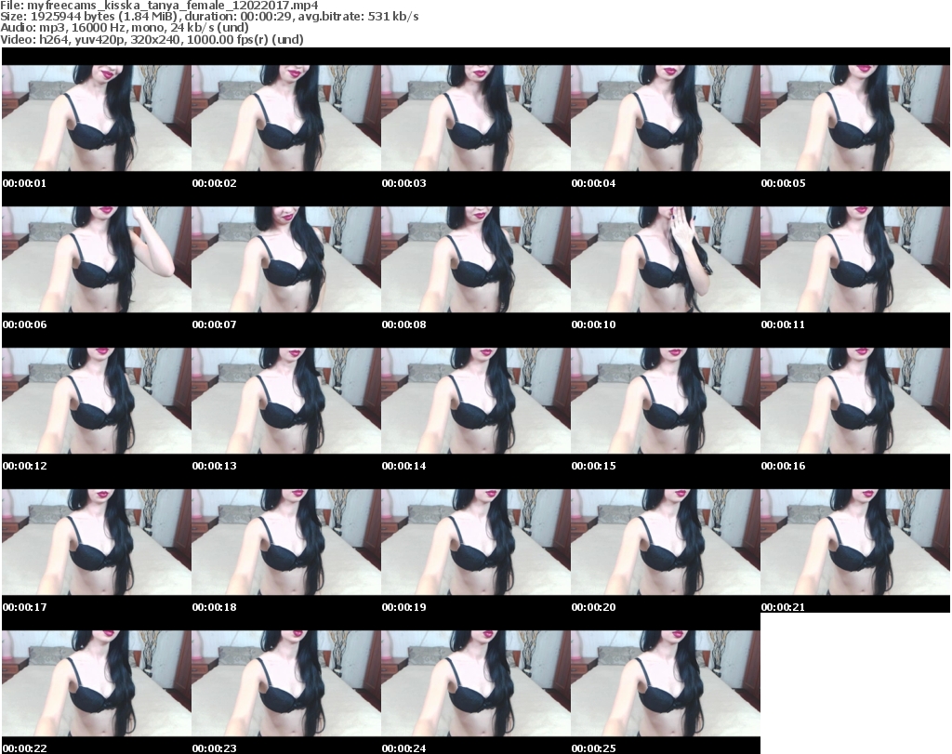Click the thumbnail frame at 00:00:23
This screenshot has height=754, width=952.
tap(286, 683)
